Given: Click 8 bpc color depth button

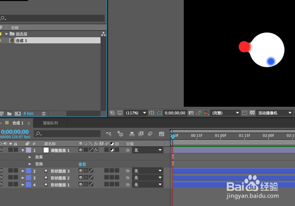Looking at the screenshot, I should [x=29, y=113].
